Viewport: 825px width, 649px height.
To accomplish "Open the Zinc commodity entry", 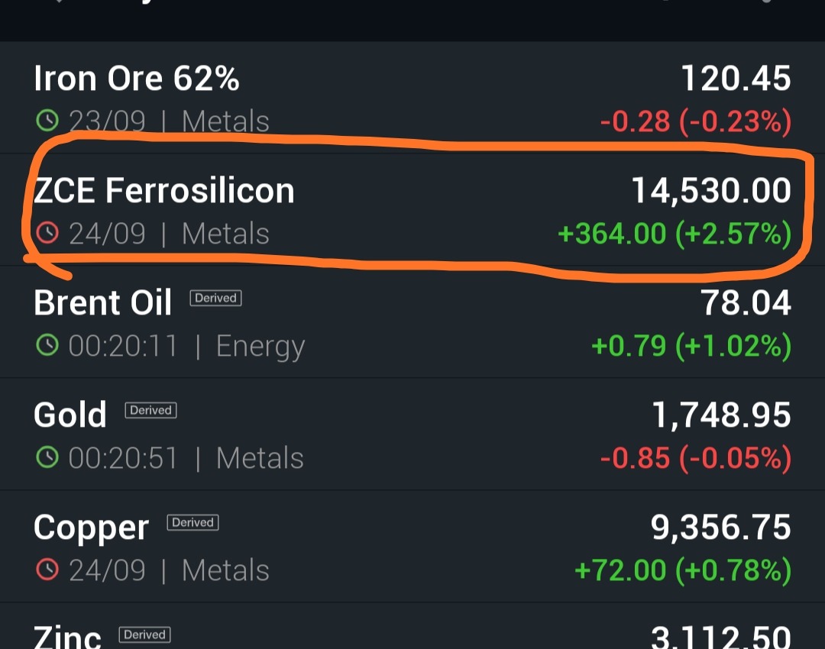I will [67, 636].
